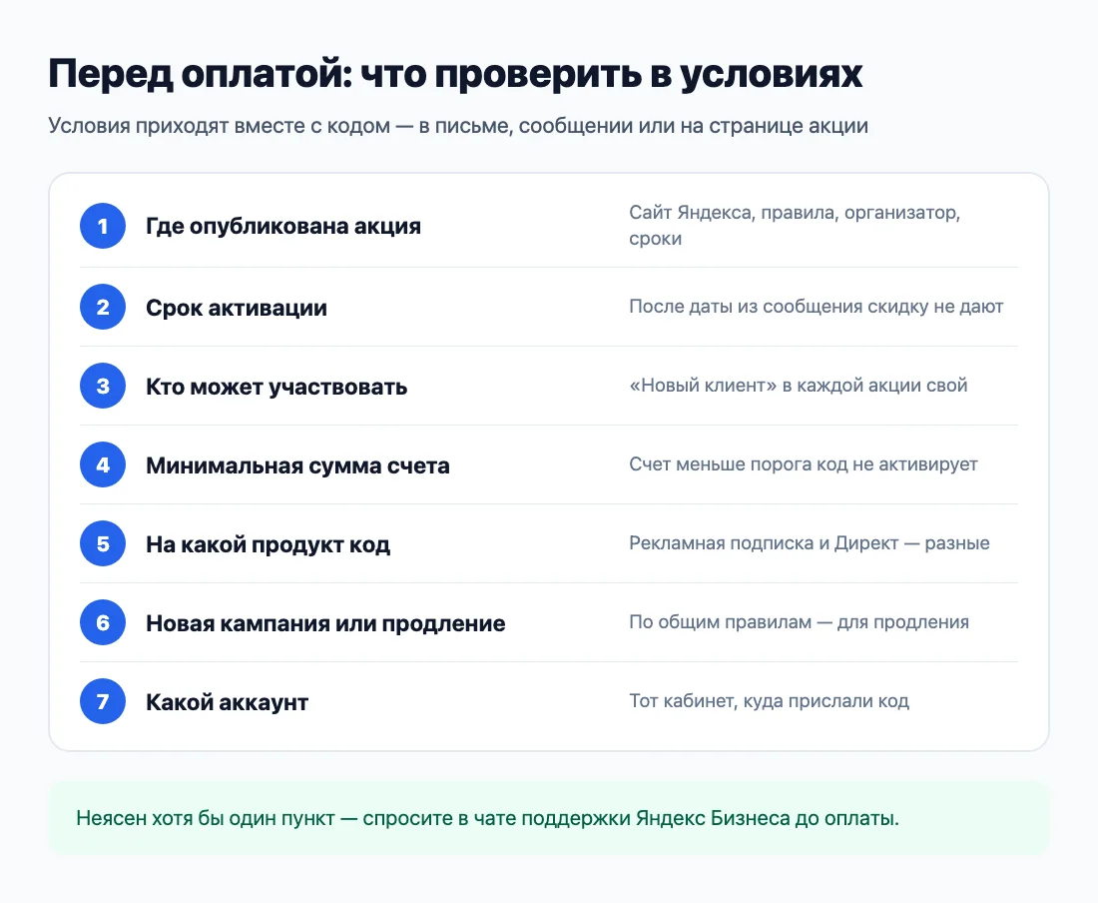This screenshot has width=1098, height=903.
Task: Select the text «Минимальная сумма счета»
Action: click(x=297, y=465)
